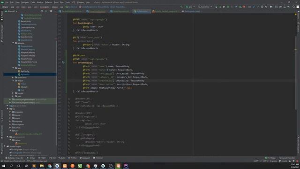Screen dimensions: 300x169
Task: Open the Profiler tool window
Action: pyautogui.click(x=72, y=158)
